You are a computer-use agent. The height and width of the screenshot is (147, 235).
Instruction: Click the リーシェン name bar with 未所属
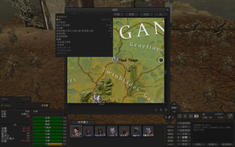coord(25,106)
